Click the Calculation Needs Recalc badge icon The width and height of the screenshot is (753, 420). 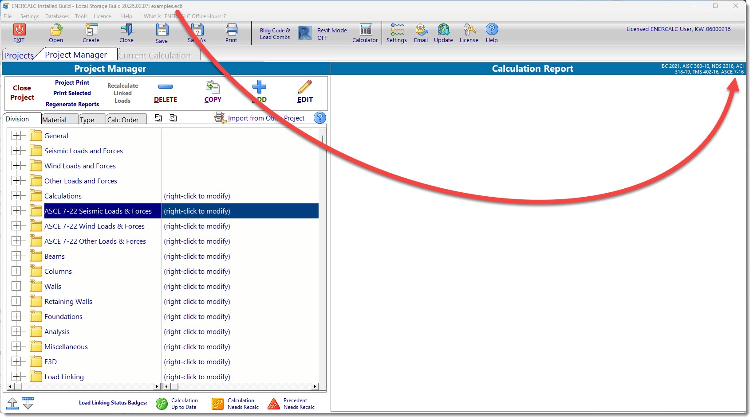point(218,404)
